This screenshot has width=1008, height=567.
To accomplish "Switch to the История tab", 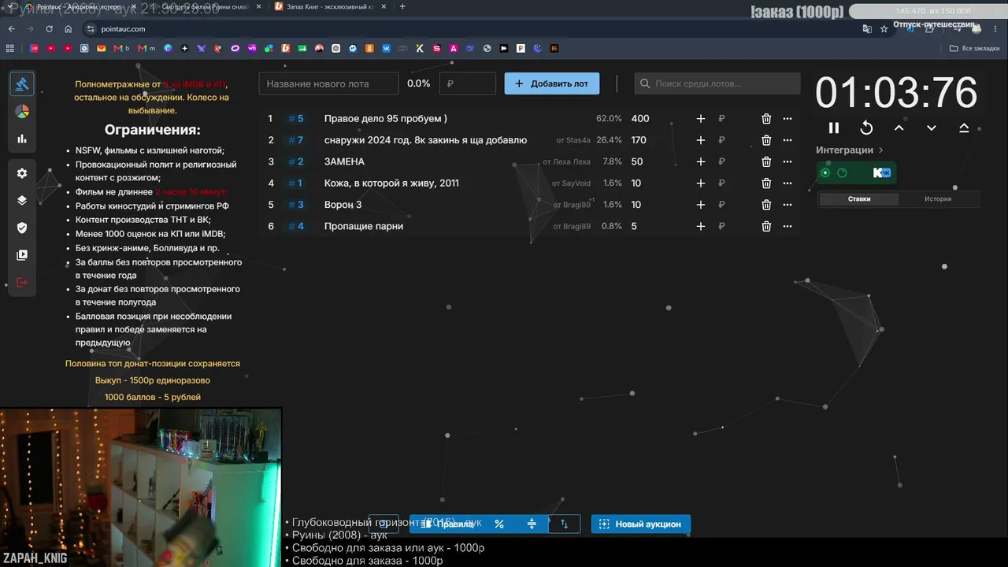I will [x=938, y=199].
